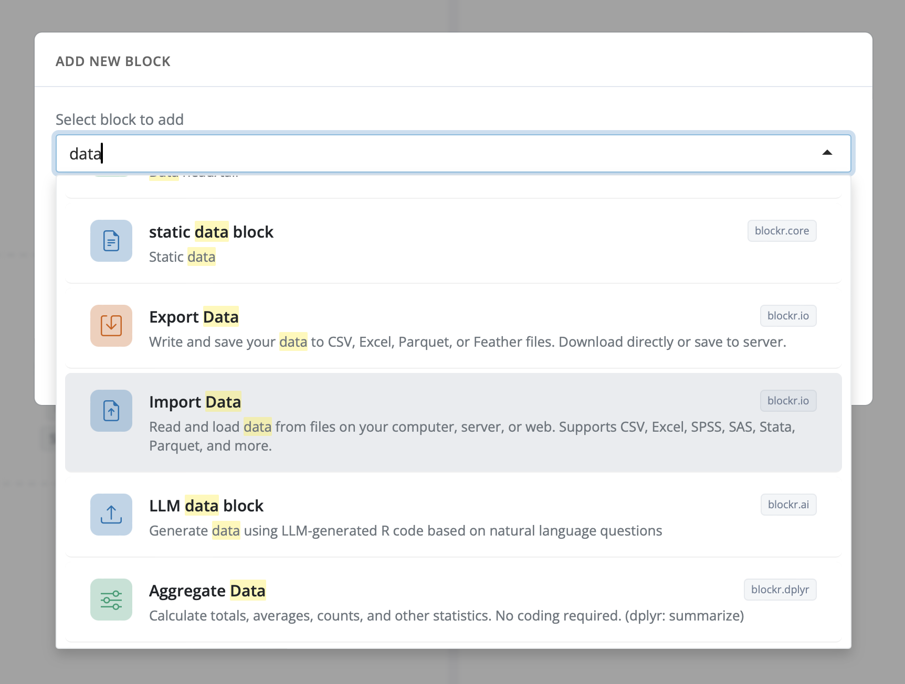Select the "LLM data block" title
Image resolution: width=905 pixels, height=684 pixels.
coord(206,506)
